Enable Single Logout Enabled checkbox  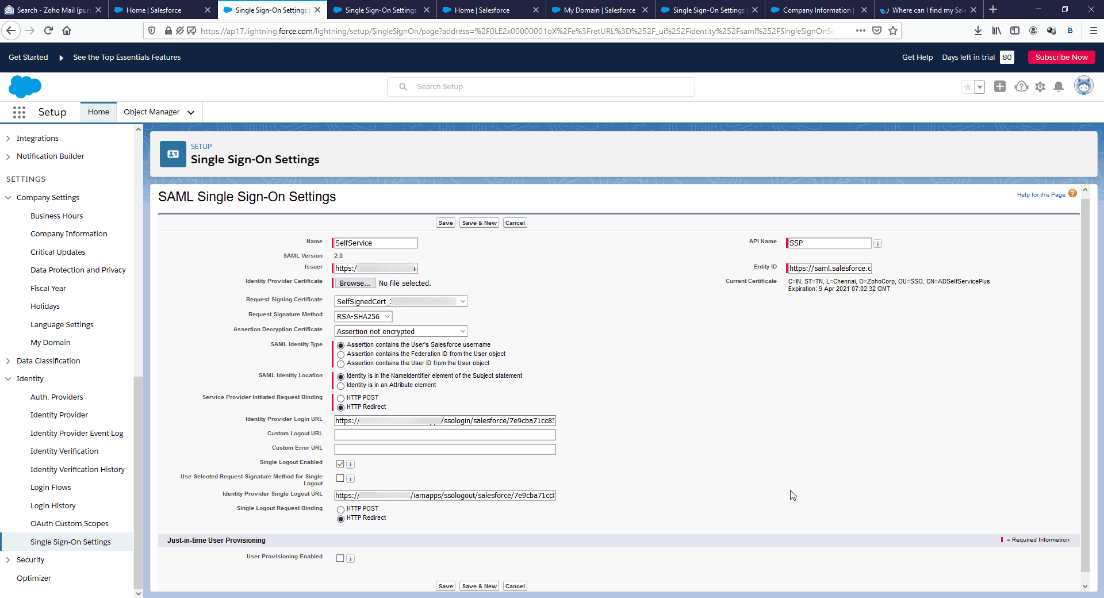[x=339, y=463]
